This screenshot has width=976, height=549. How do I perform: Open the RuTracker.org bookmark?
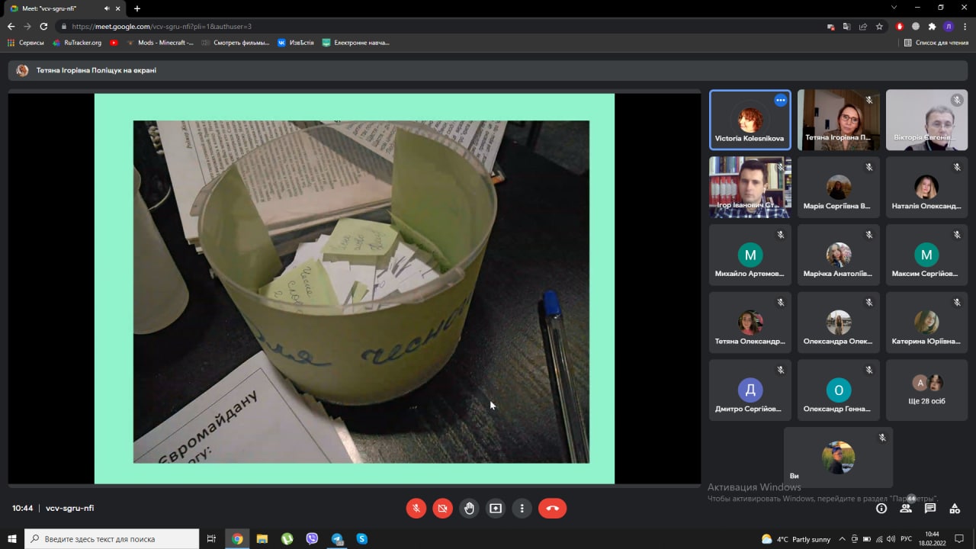77,43
